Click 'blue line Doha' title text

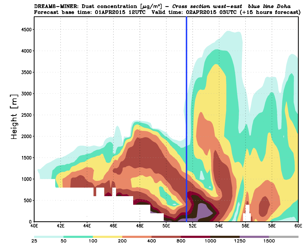tap(269, 6)
